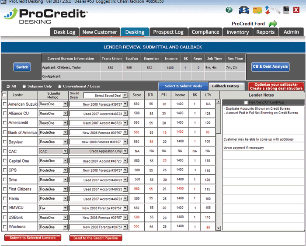This screenshot has height=246, width=306.
Task: Click 'Customer may be able to come up' note
Action: point(258,139)
